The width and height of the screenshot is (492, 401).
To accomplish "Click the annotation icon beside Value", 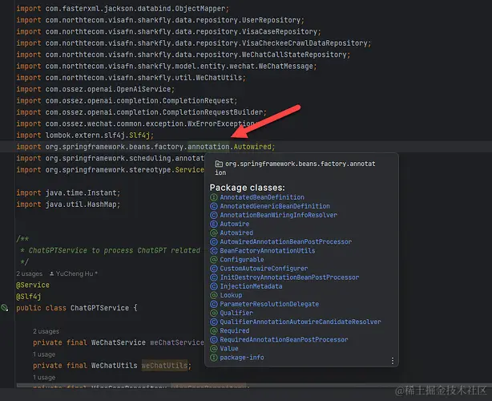I will click(214, 348).
